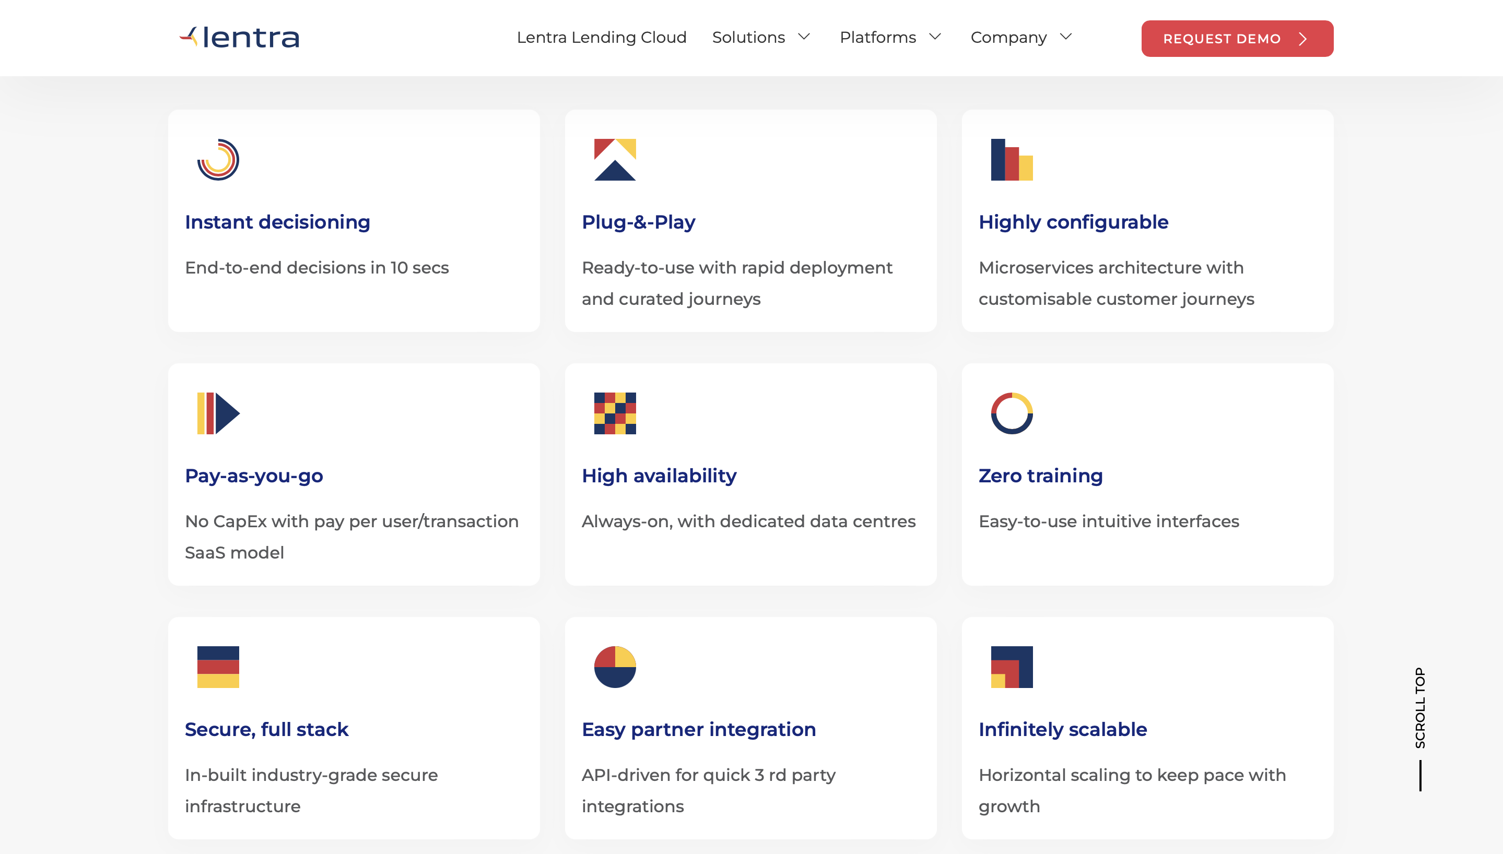The width and height of the screenshot is (1503, 854).
Task: Click the Secure full stack stripes icon
Action: click(218, 667)
